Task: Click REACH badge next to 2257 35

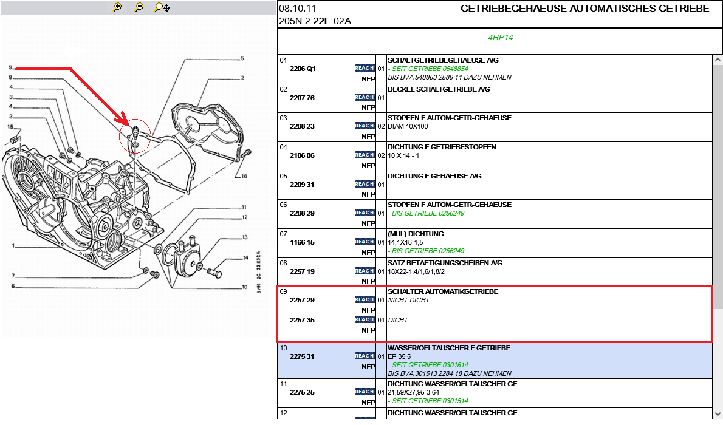Action: [x=364, y=319]
